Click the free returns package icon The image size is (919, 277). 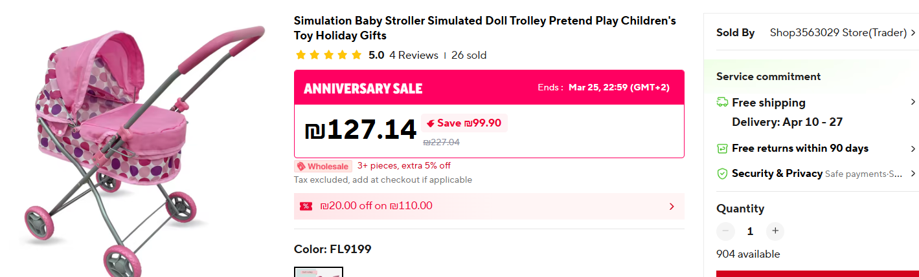[722, 149]
